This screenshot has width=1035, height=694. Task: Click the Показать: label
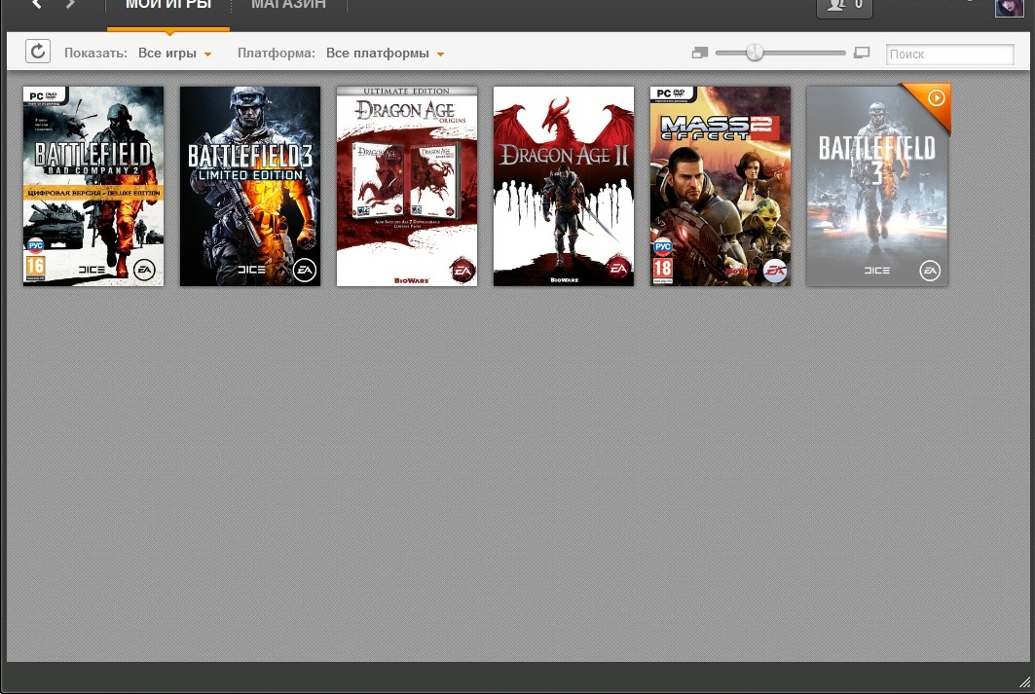click(x=95, y=54)
